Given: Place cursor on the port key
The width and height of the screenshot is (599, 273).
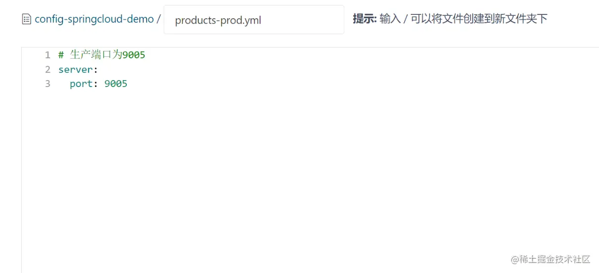Looking at the screenshot, I should [x=81, y=84].
